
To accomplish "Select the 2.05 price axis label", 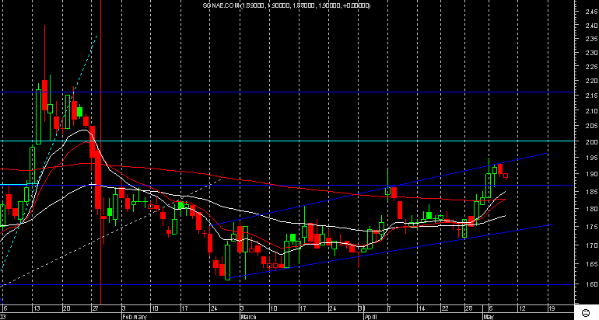I will point(591,126).
